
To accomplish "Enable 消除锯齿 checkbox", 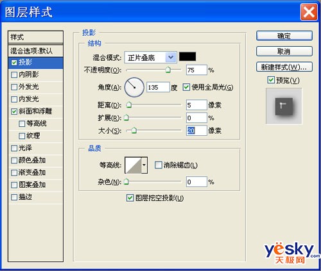I will click(x=158, y=165).
